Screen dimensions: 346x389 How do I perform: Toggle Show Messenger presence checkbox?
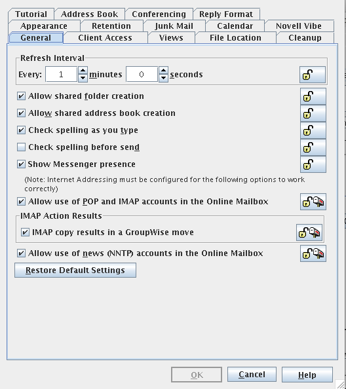coord(21,164)
